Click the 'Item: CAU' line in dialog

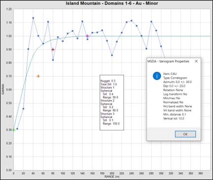click(x=170, y=74)
